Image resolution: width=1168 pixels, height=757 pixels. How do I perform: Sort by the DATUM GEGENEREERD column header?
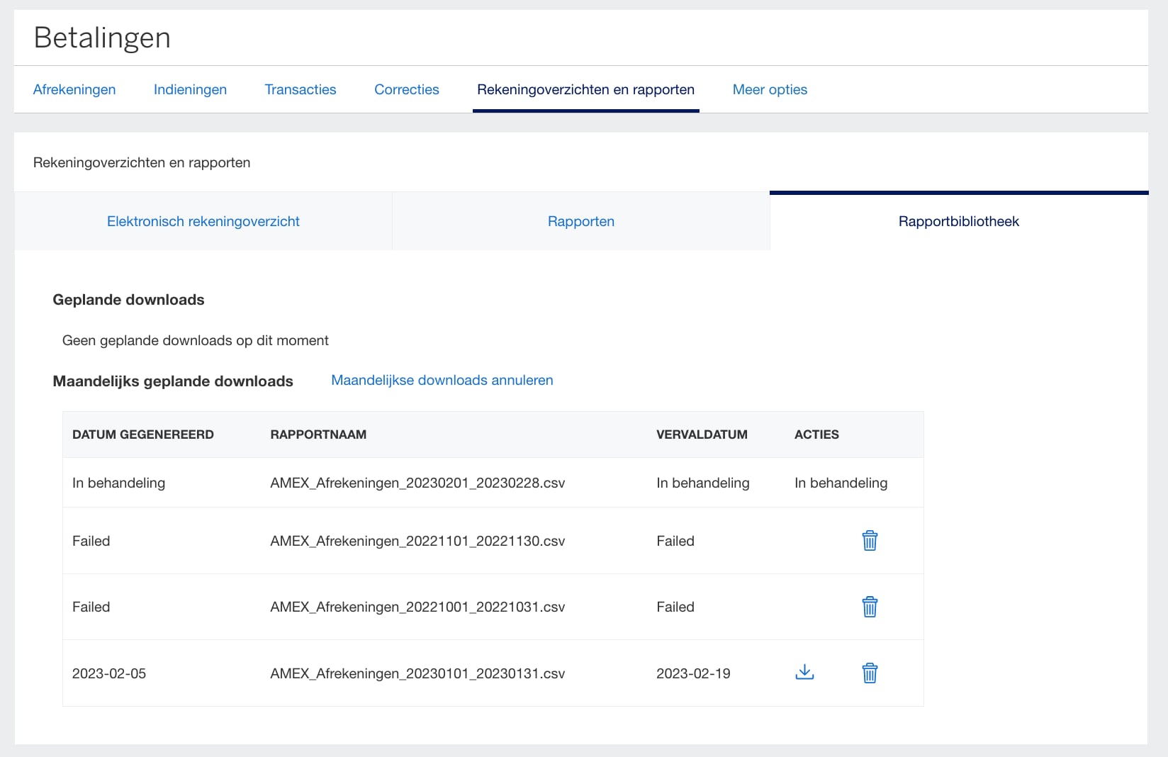pos(143,434)
